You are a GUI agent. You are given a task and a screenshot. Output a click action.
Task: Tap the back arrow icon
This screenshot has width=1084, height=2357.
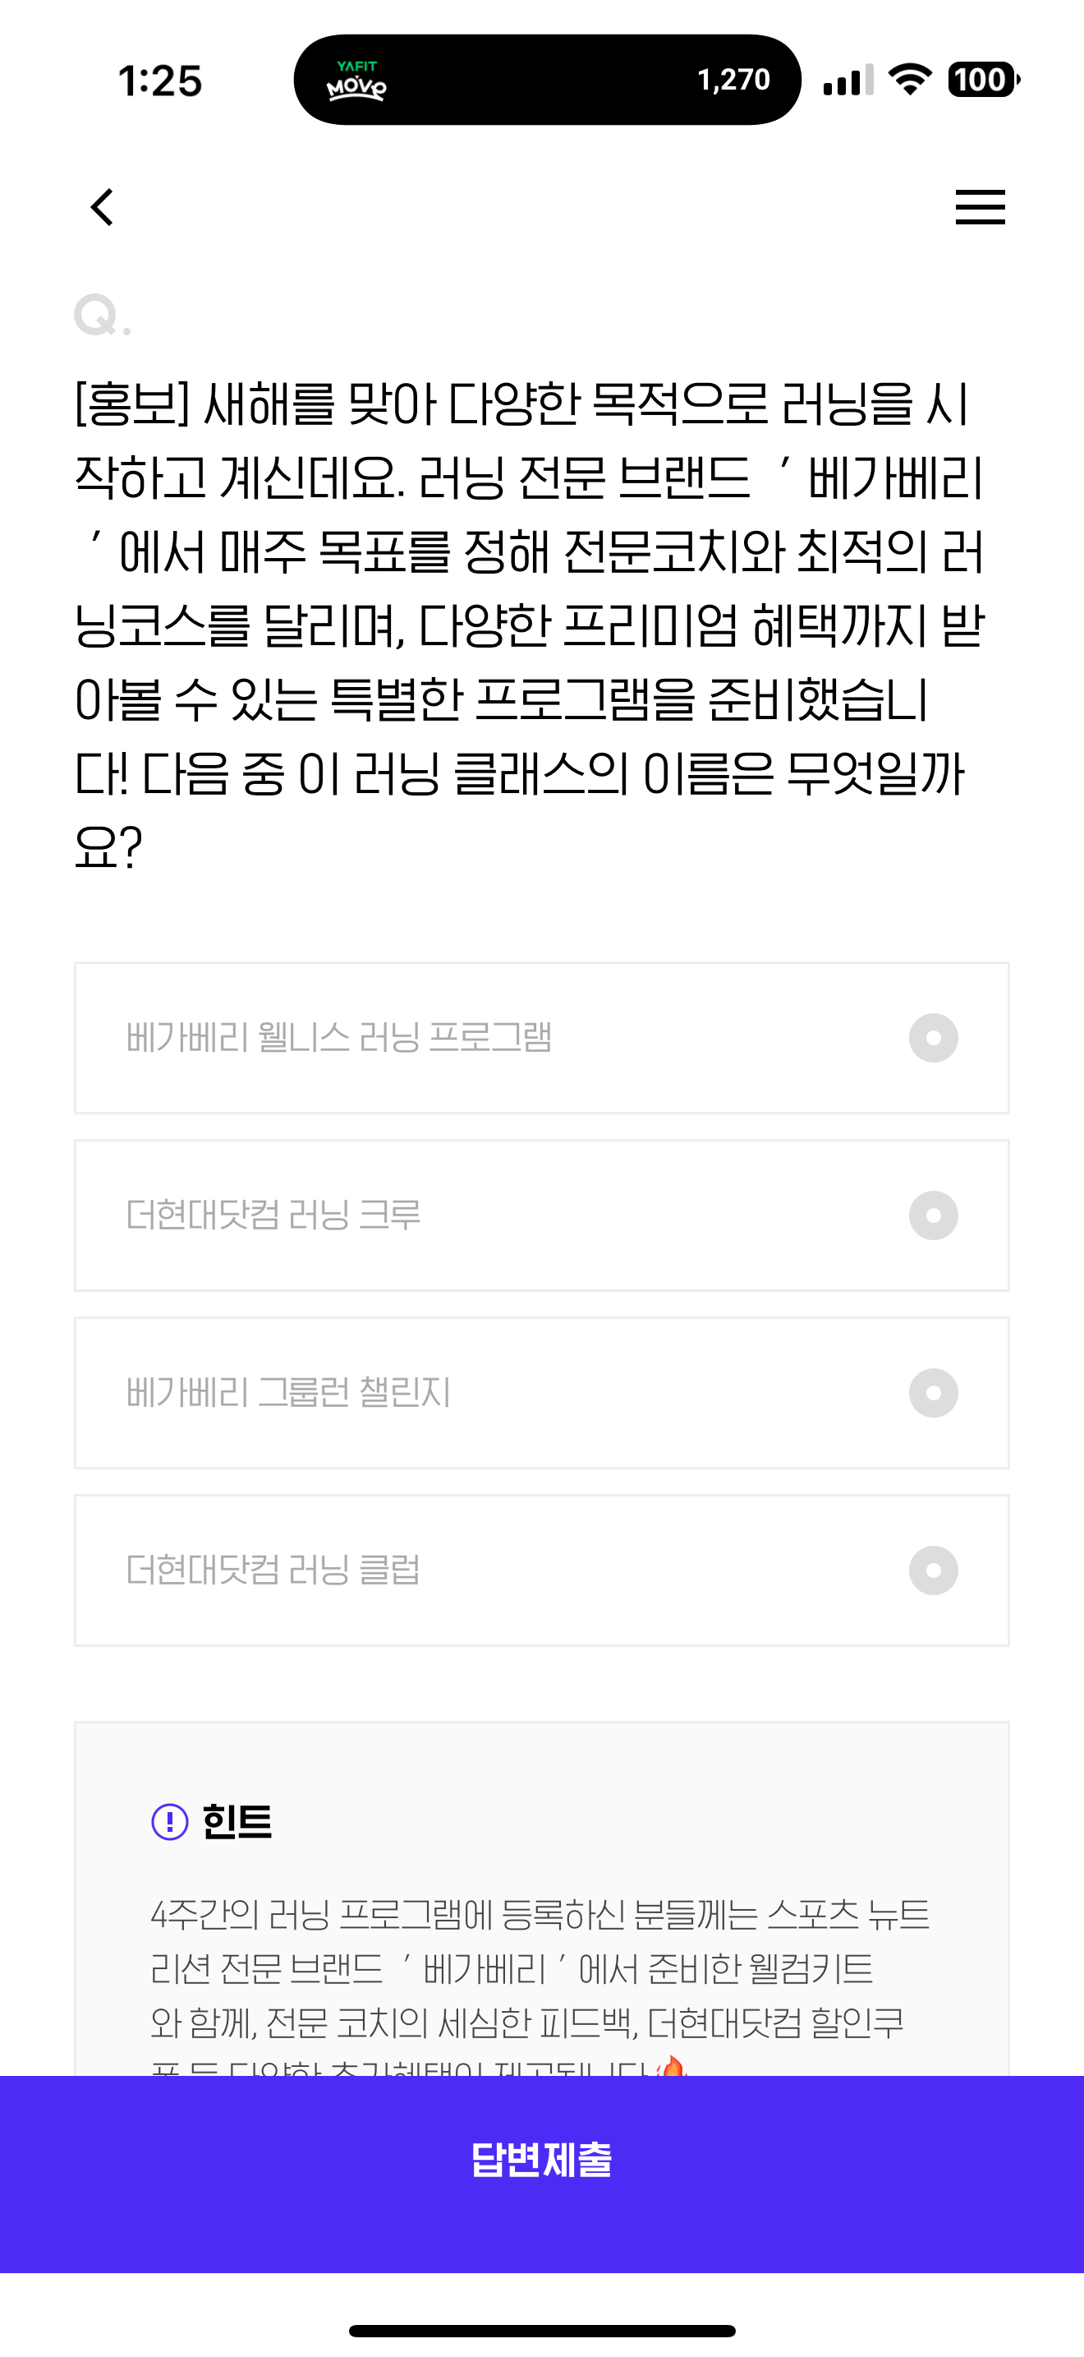[x=103, y=207]
